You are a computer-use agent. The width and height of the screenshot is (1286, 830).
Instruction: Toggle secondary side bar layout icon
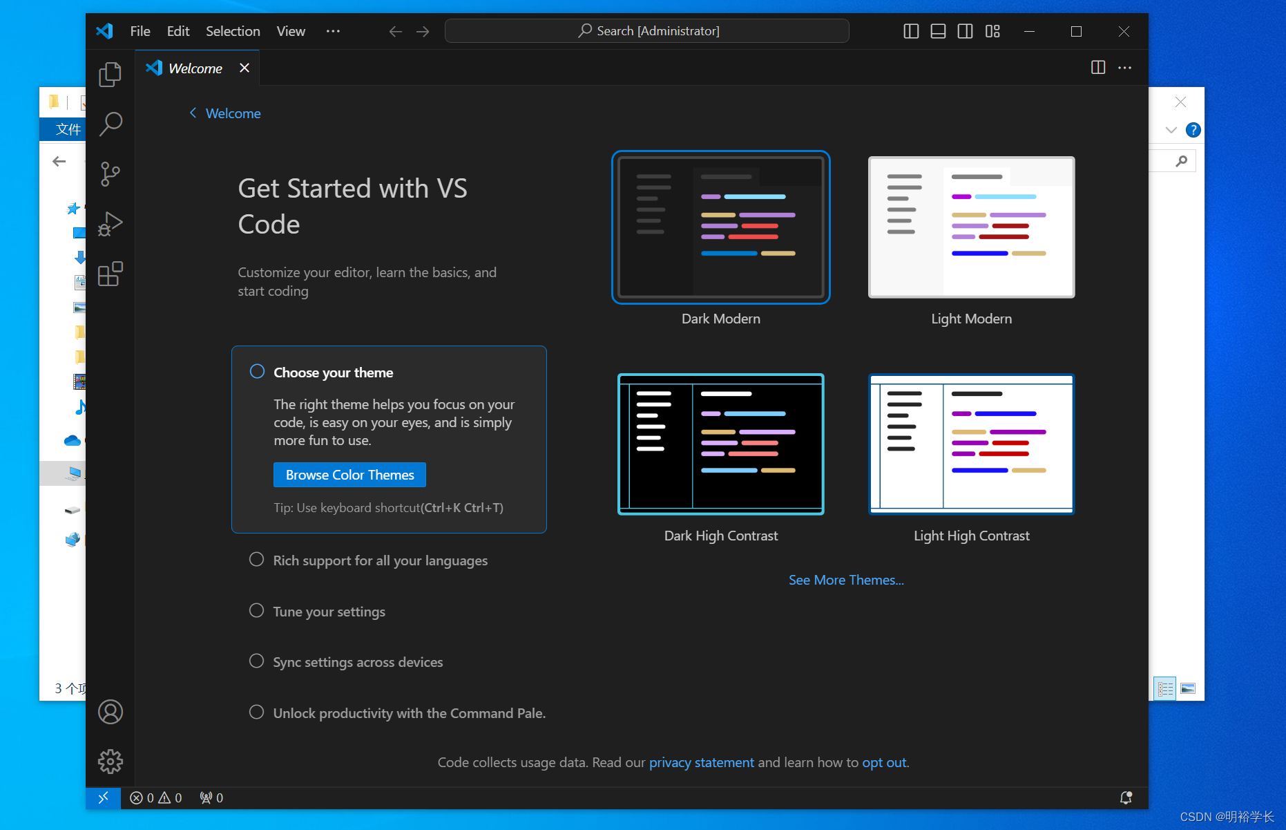pos(965,31)
